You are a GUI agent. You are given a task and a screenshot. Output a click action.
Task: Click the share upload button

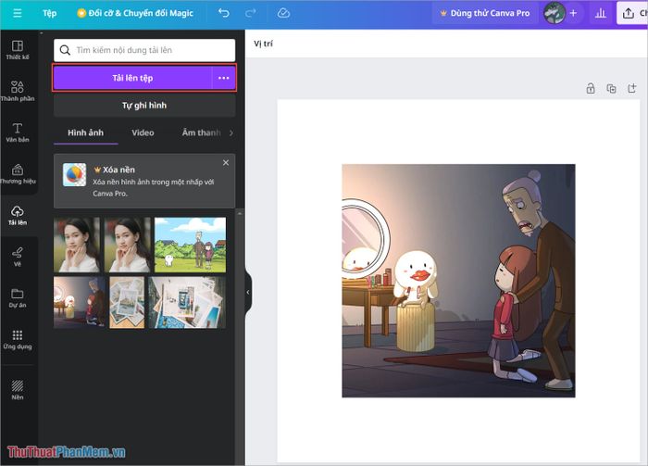click(x=632, y=13)
